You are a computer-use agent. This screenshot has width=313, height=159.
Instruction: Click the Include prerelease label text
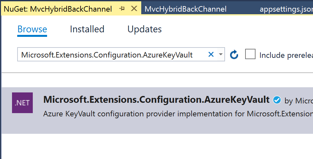(x=286, y=55)
